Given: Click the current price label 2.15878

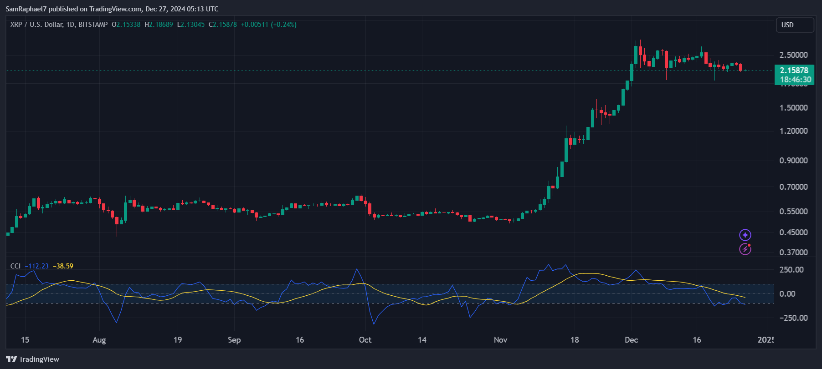Looking at the screenshot, I should [x=794, y=70].
